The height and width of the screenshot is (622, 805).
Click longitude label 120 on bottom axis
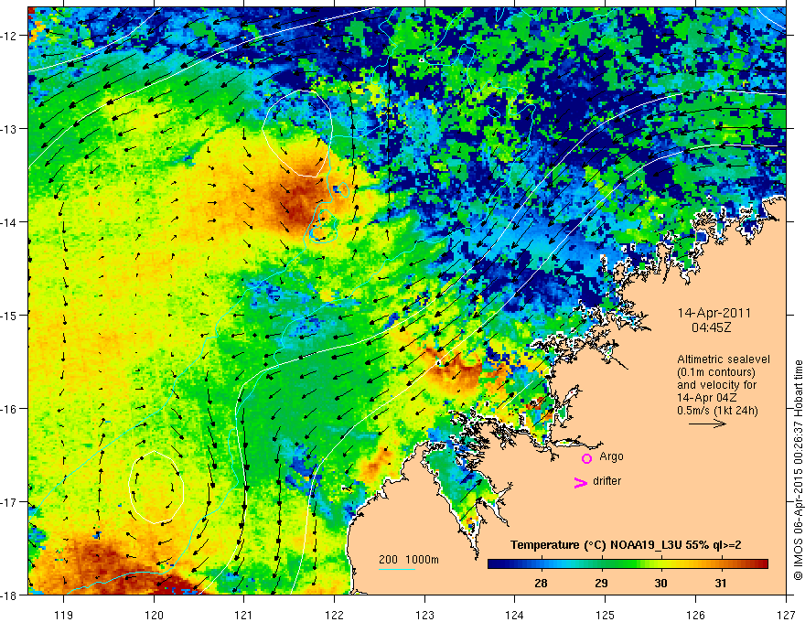pyautogui.click(x=154, y=615)
